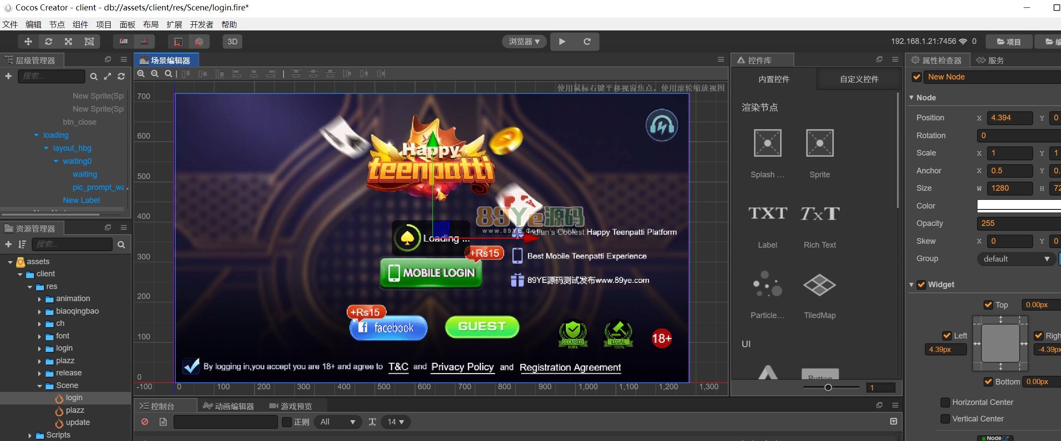Uncheck the Widget Top alignment
Viewport: 1061px width, 441px height.
988,305
